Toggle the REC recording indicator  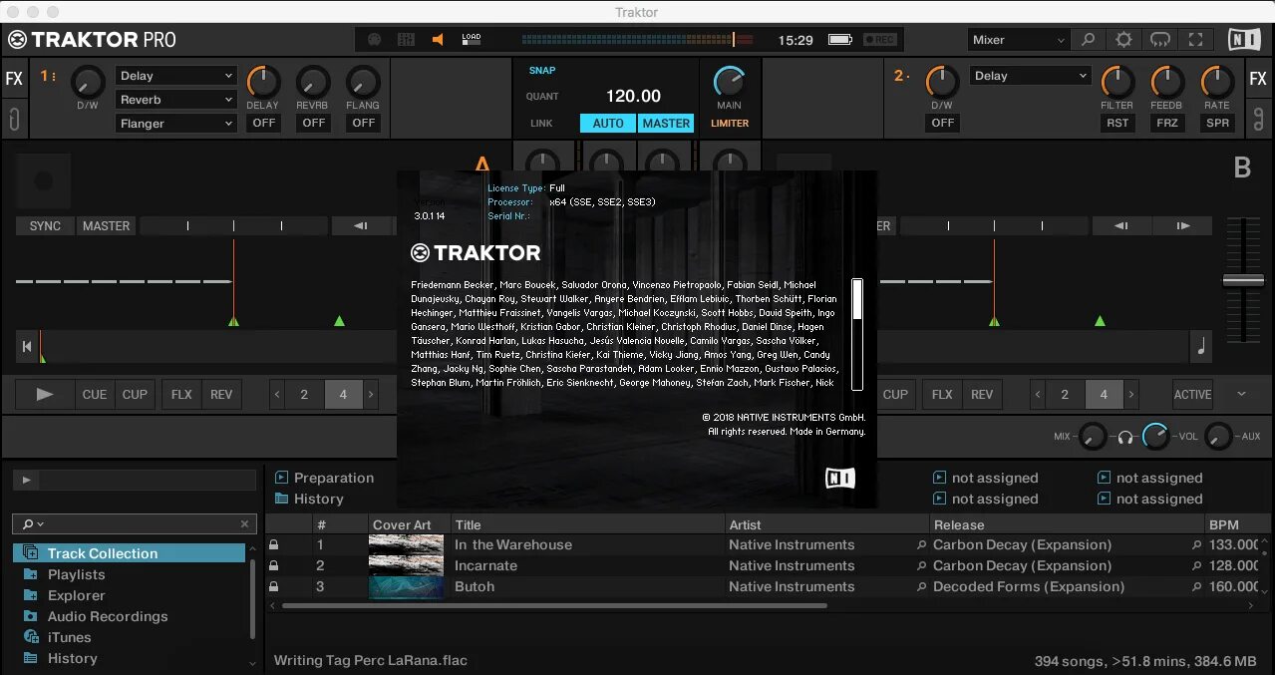click(x=880, y=40)
